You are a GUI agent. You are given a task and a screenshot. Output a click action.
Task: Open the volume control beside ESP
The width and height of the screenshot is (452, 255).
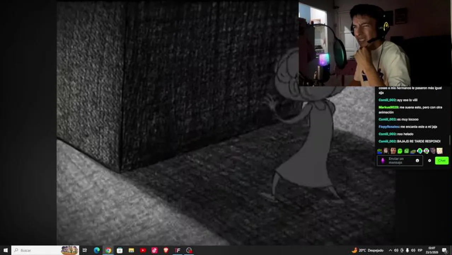point(413,250)
